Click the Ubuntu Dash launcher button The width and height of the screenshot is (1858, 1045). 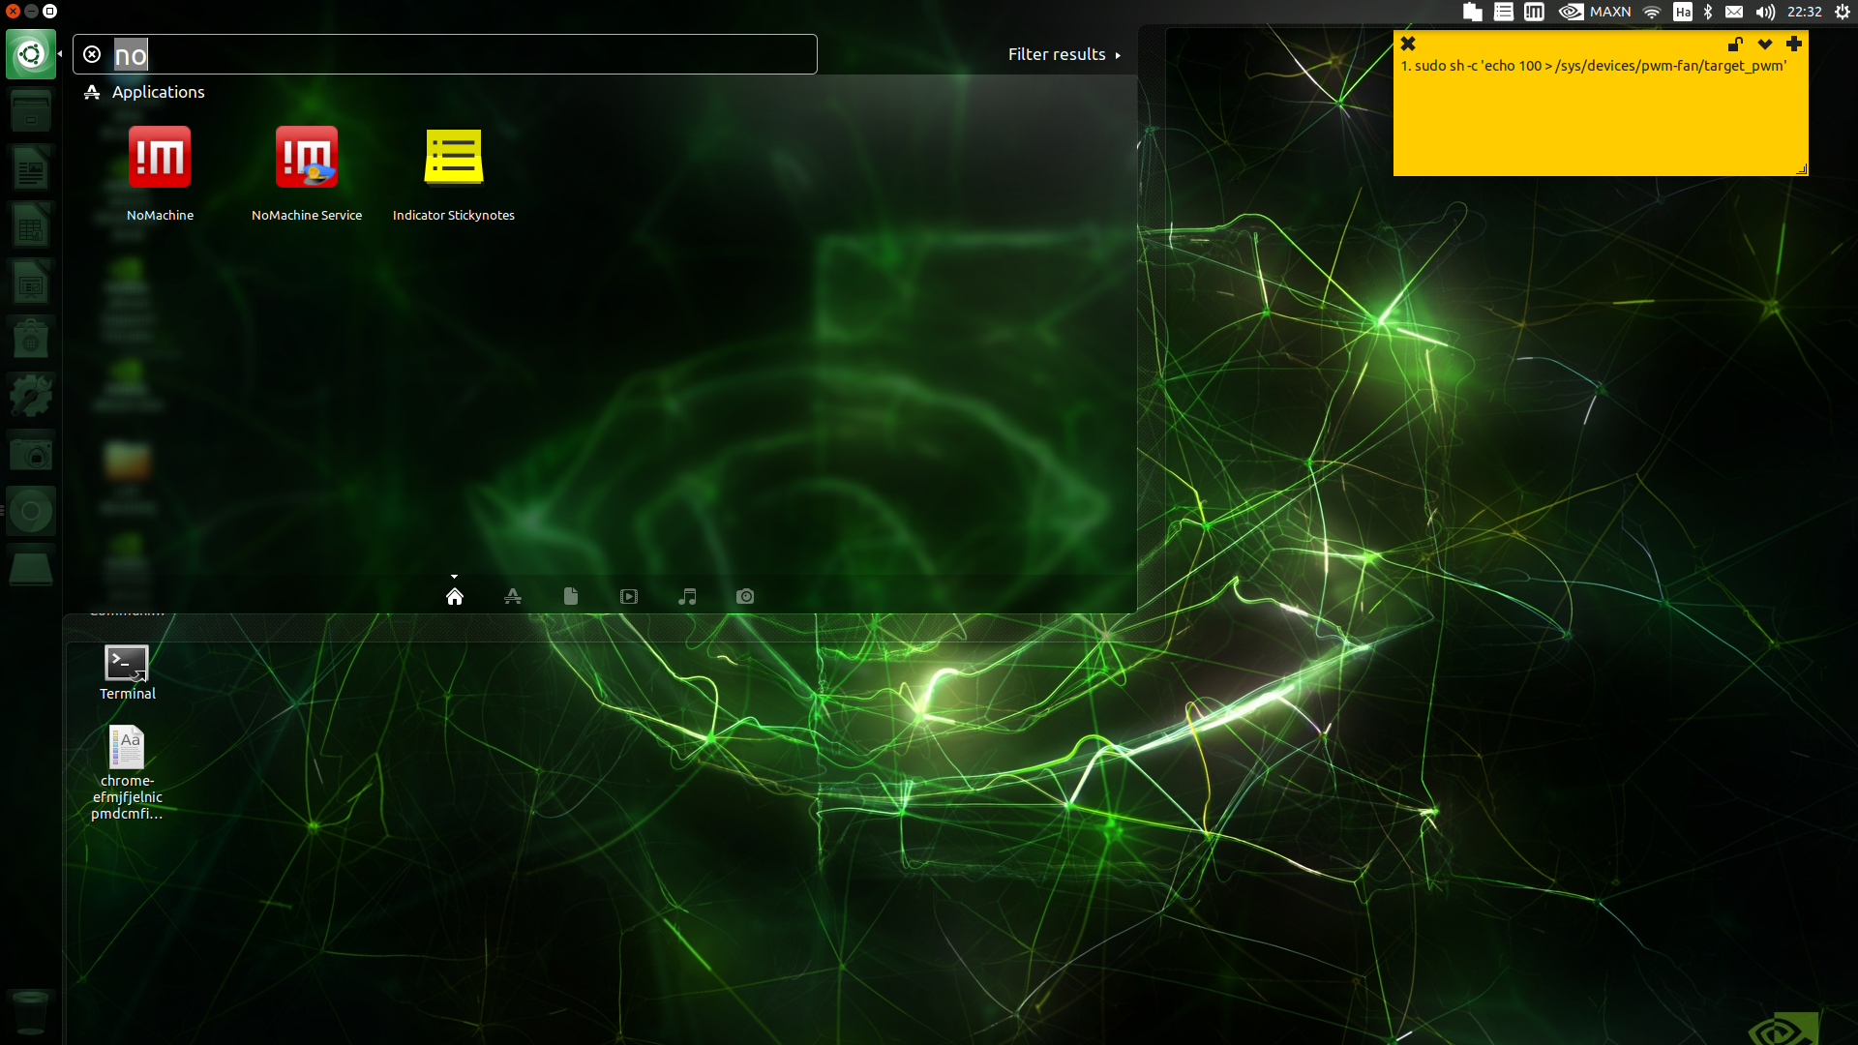tap(31, 54)
